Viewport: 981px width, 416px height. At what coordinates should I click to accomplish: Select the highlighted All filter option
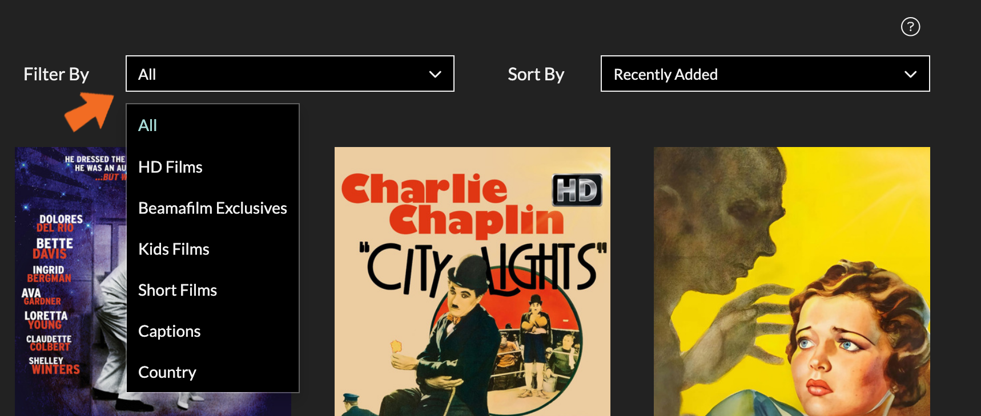(x=148, y=125)
